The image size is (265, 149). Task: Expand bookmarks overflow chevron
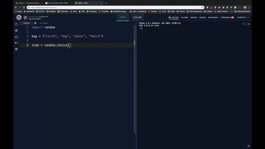[231, 12]
